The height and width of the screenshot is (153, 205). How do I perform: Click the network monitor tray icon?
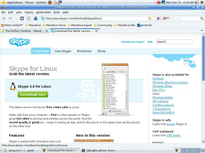coord(163,2)
